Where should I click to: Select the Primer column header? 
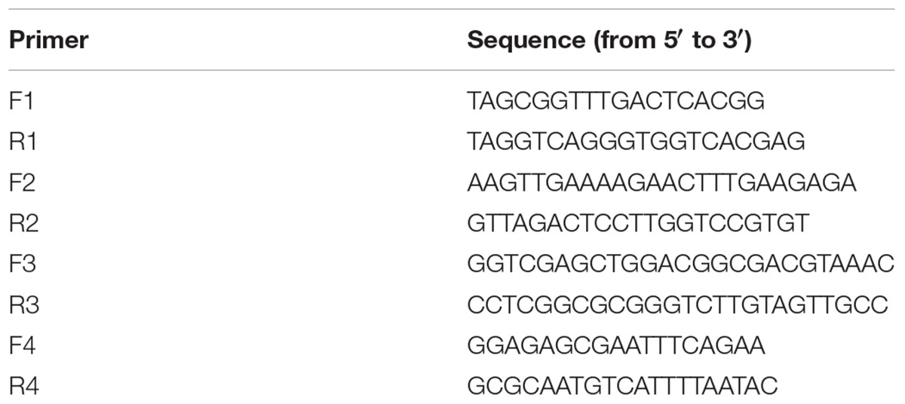tap(48, 40)
